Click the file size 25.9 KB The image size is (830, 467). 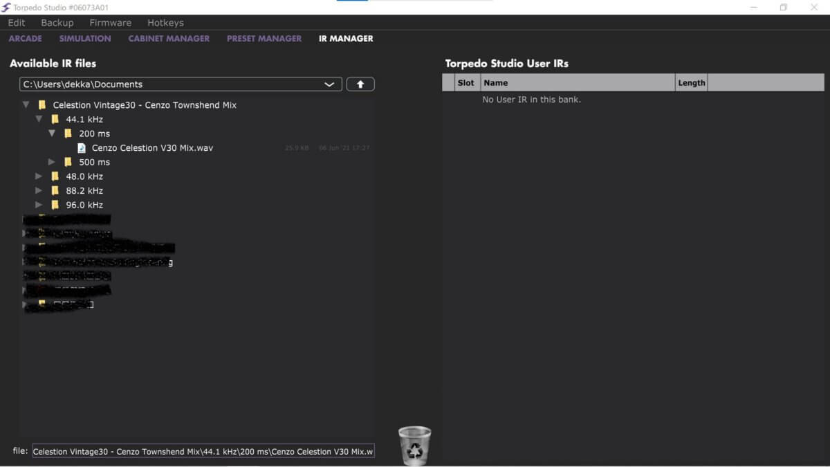297,148
